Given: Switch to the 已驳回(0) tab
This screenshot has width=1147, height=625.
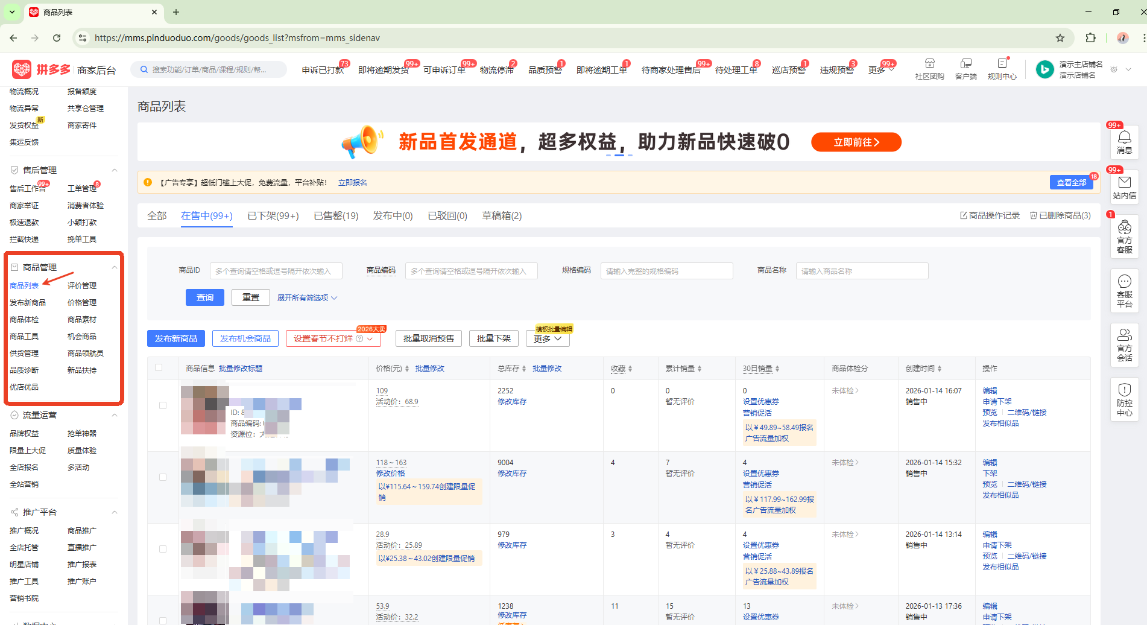Looking at the screenshot, I should tap(447, 216).
